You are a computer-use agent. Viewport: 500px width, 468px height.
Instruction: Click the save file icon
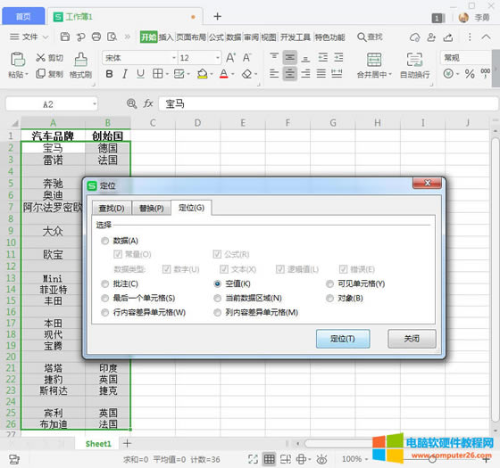[x=65, y=37]
